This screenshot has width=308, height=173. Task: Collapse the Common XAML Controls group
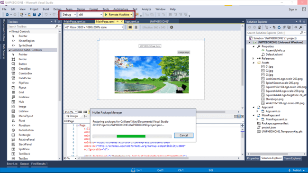9,50
